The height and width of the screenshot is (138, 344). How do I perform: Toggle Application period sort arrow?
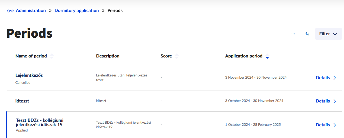267,56
